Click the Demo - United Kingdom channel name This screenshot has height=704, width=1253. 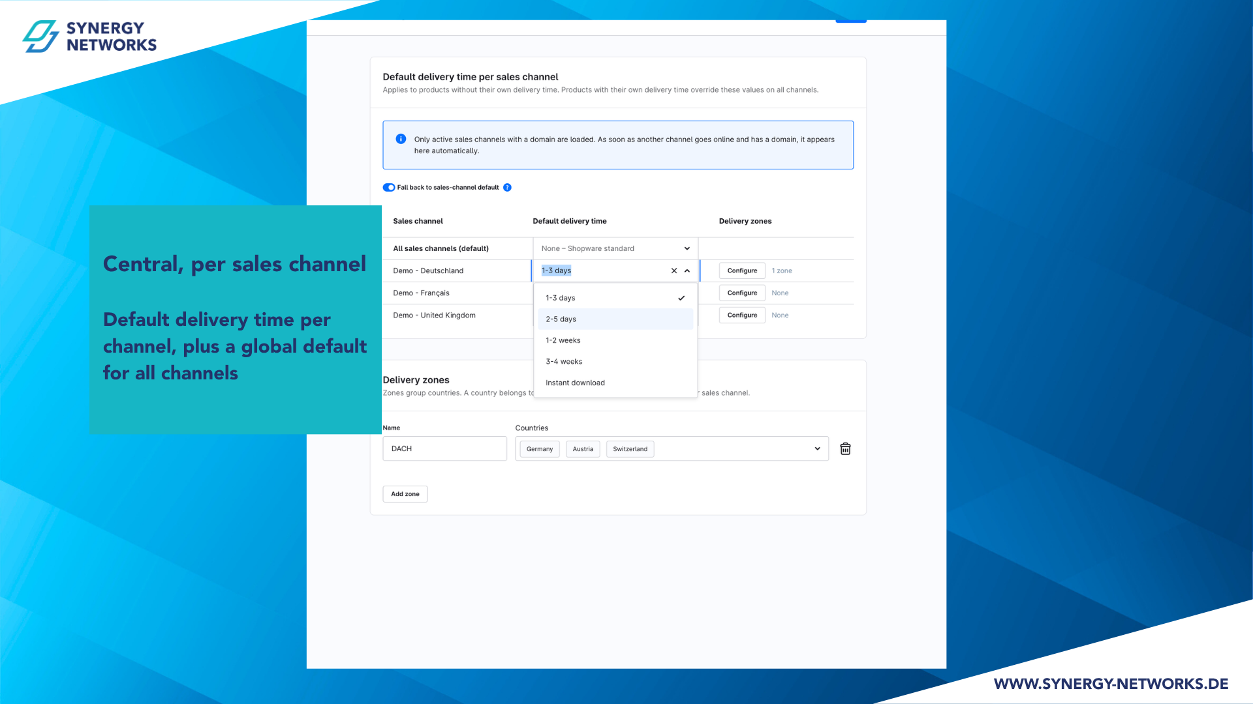pyautogui.click(x=434, y=315)
